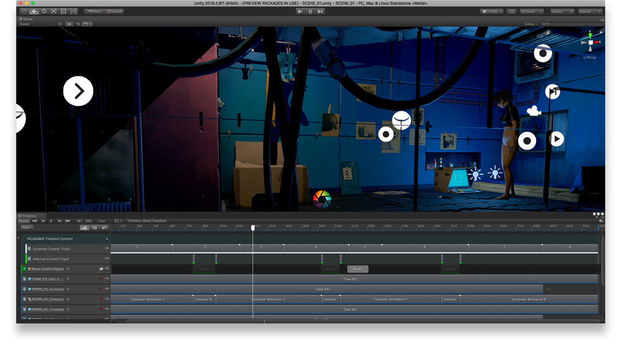
Task: Select the Ripple edit mode in Timeline
Action: pyautogui.click(x=94, y=228)
